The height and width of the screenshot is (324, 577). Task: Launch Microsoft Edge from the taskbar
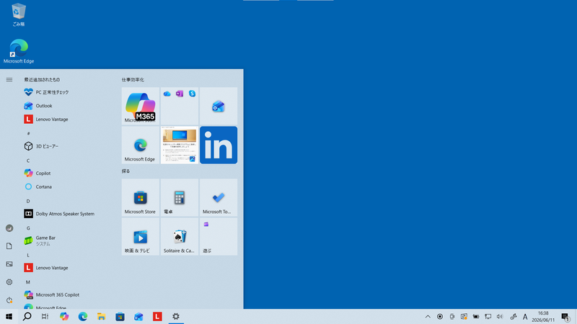[83, 316]
